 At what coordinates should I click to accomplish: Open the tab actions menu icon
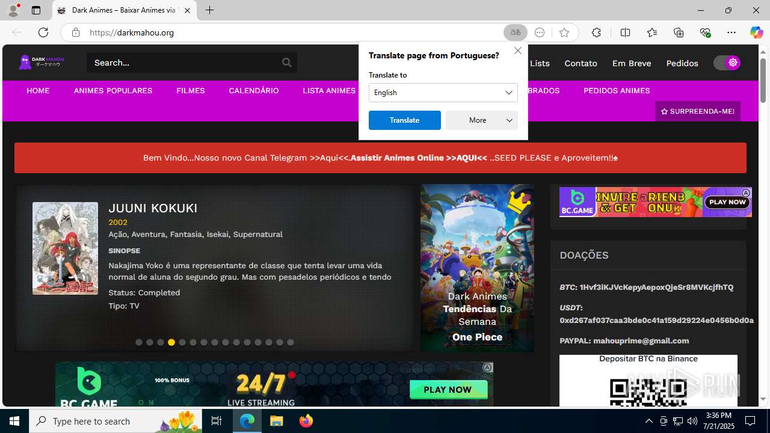[36, 10]
